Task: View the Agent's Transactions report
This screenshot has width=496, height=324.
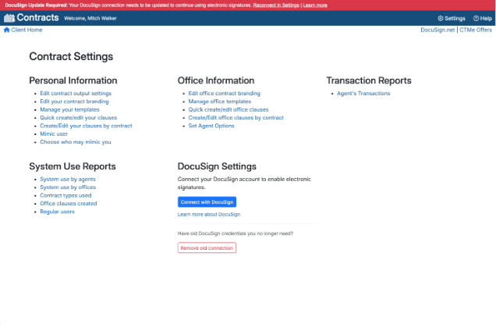Action: coord(363,93)
